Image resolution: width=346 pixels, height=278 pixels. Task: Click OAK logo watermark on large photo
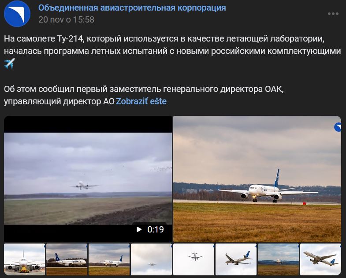tap(338, 127)
